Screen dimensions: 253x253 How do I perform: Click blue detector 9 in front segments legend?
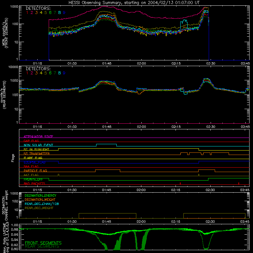tap(64, 13)
